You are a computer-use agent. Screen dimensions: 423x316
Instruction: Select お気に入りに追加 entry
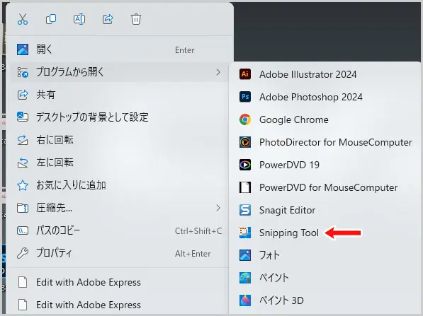(119, 185)
